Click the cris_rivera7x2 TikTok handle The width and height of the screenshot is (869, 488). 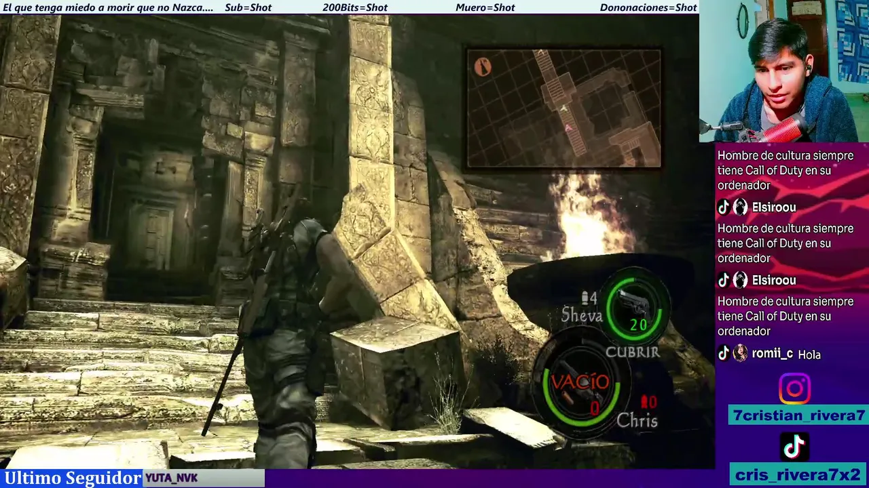click(x=798, y=474)
